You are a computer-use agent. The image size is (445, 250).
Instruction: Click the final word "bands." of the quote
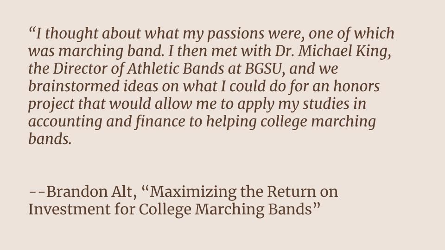point(50,139)
